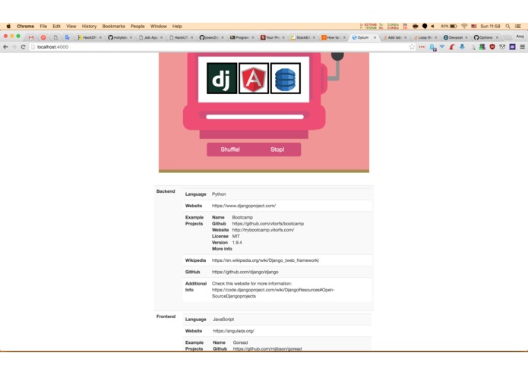Open the Django Wikipedia link
Image resolution: width=528 pixels, height=375 pixels.
[265, 260]
